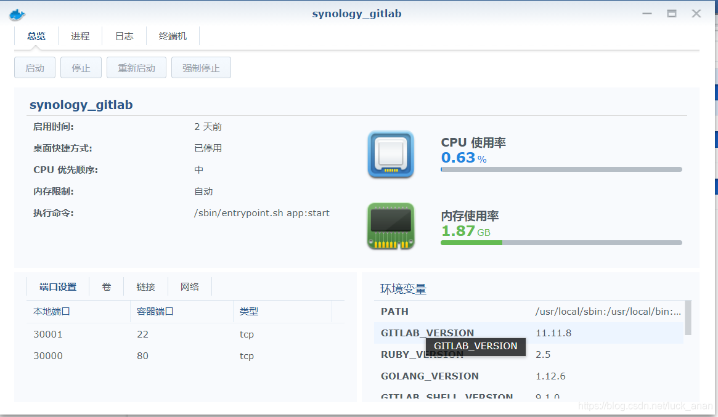Maximize the synology_gitlab window
Image resolution: width=718 pixels, height=417 pixels.
click(671, 14)
